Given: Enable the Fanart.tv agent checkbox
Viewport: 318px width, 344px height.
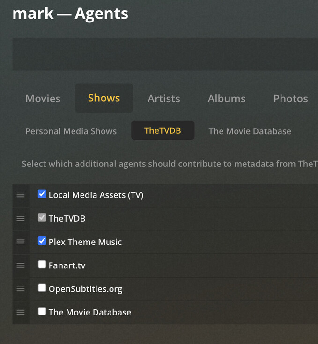Looking at the screenshot, I should [42, 264].
